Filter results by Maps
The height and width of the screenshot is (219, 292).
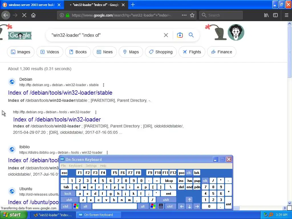tap(131, 52)
